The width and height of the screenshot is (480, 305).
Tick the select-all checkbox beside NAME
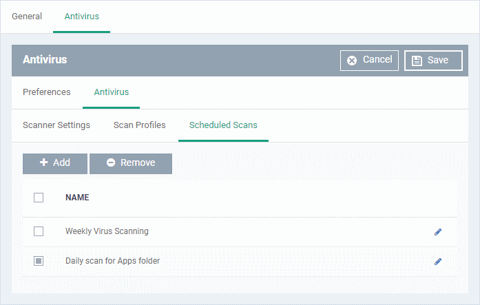(x=39, y=198)
